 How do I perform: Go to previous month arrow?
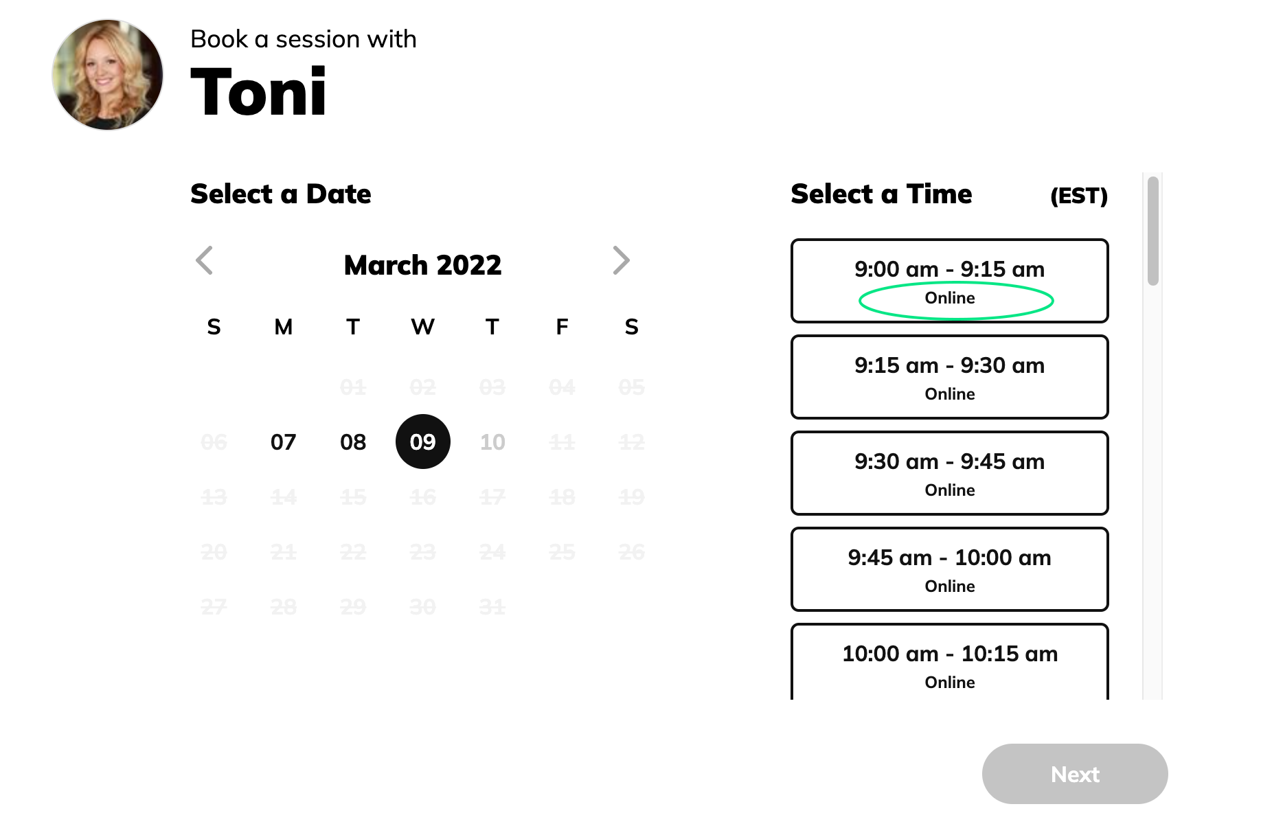[x=205, y=261]
